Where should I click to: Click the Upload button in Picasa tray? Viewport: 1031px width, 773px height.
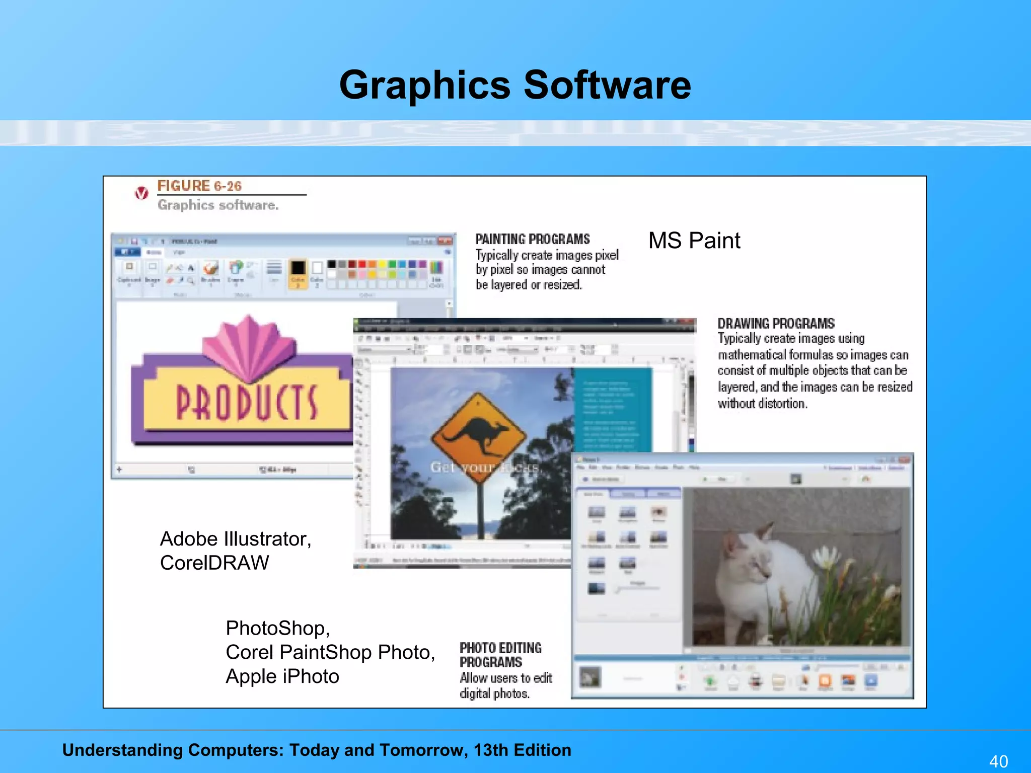(710, 682)
